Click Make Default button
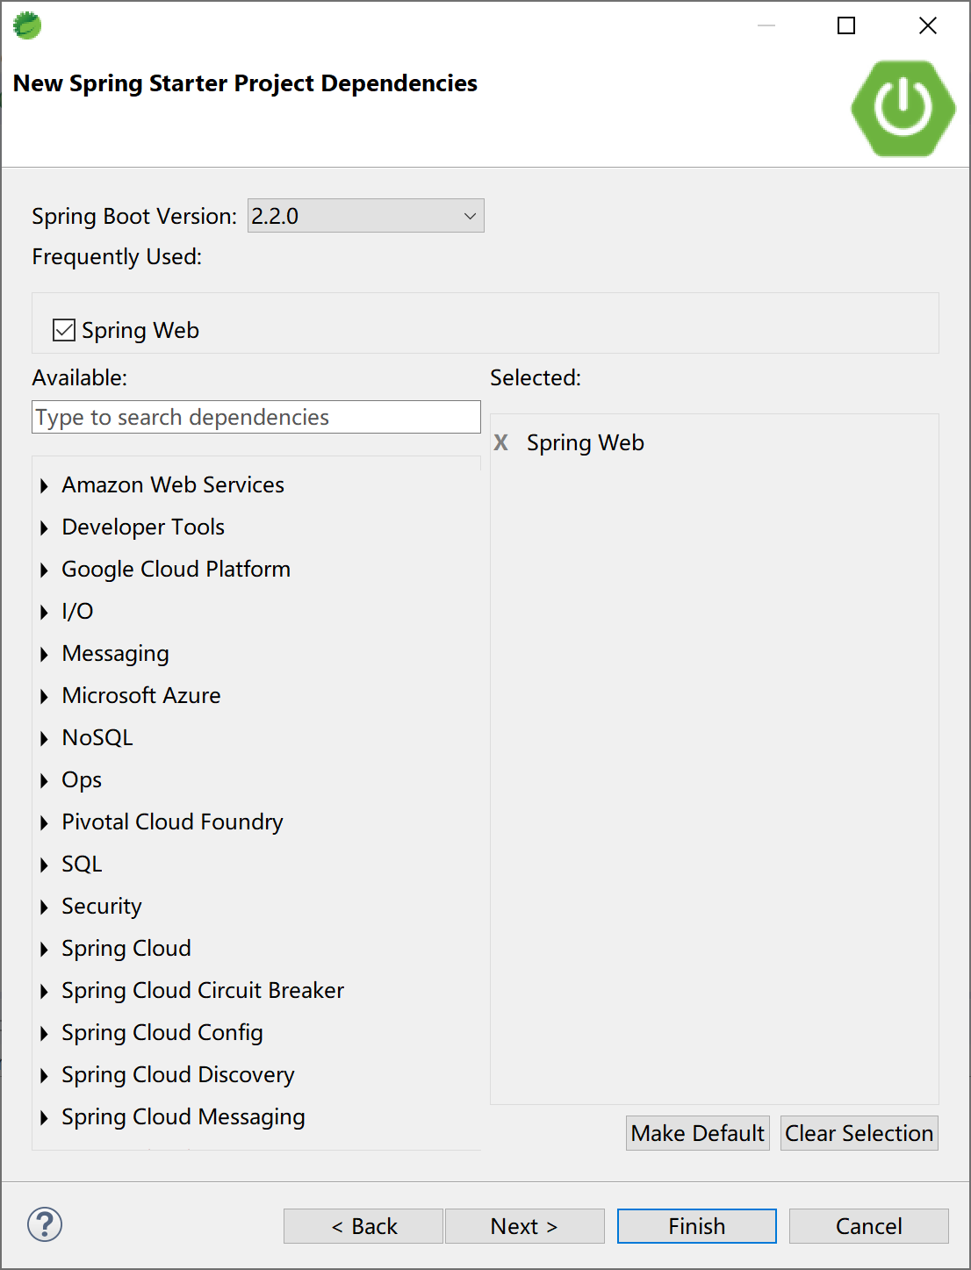 (x=697, y=1133)
